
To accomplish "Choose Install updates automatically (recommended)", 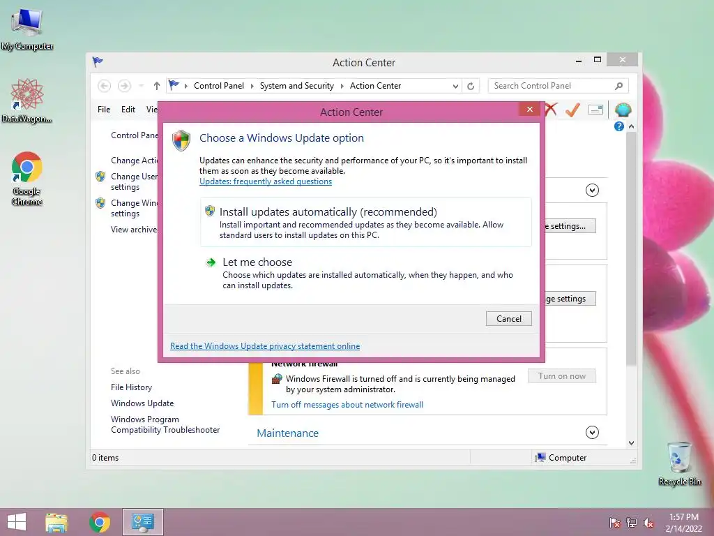I will pos(365,223).
